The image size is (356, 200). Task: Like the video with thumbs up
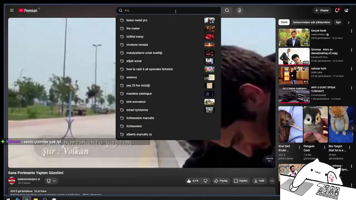click(193, 181)
